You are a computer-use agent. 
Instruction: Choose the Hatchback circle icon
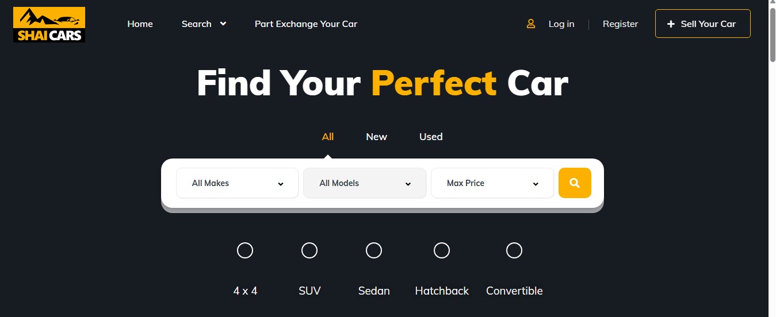(442, 250)
